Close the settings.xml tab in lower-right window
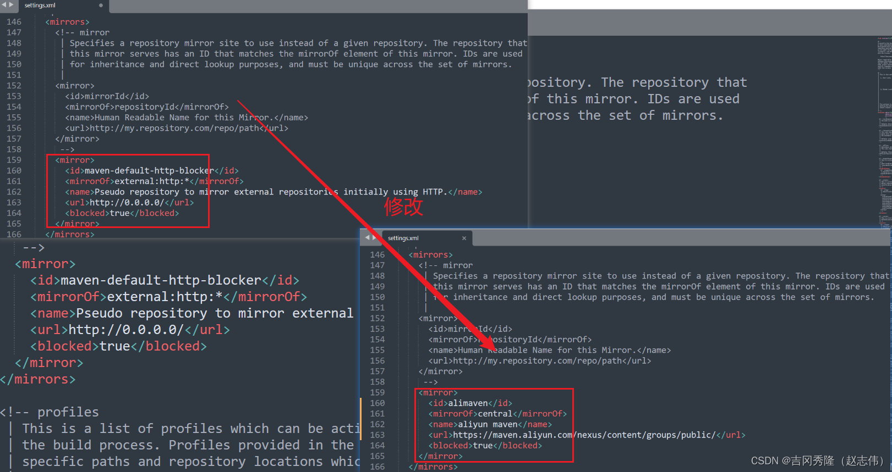Screen dimensions: 892x472 (464, 238)
